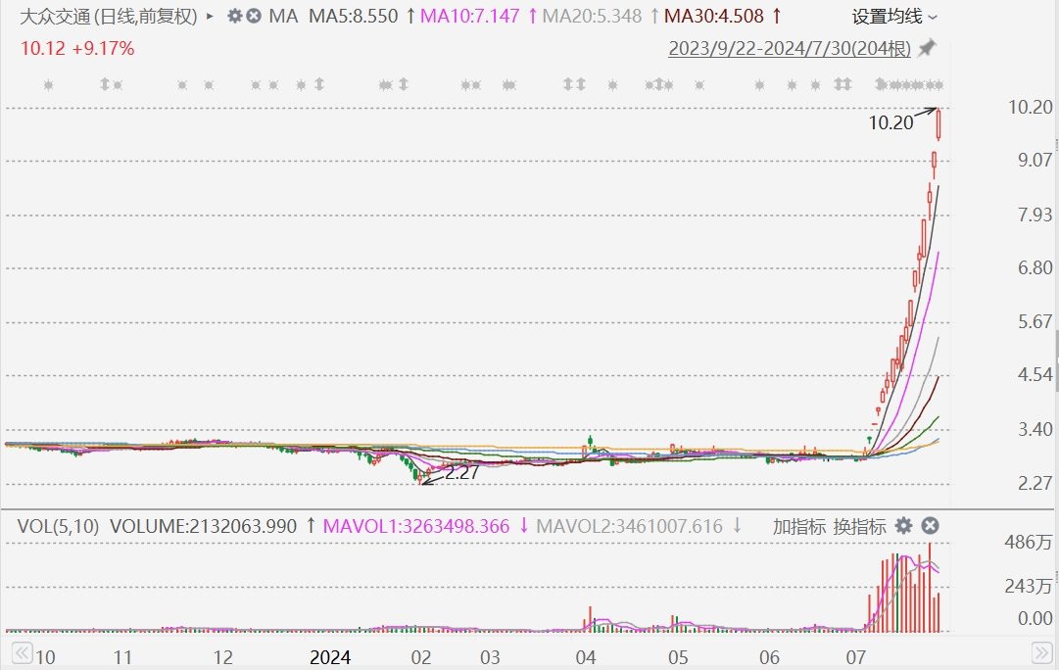Click the 换指标 switch indicator button
This screenshot has width=1059, height=670.
tap(859, 526)
